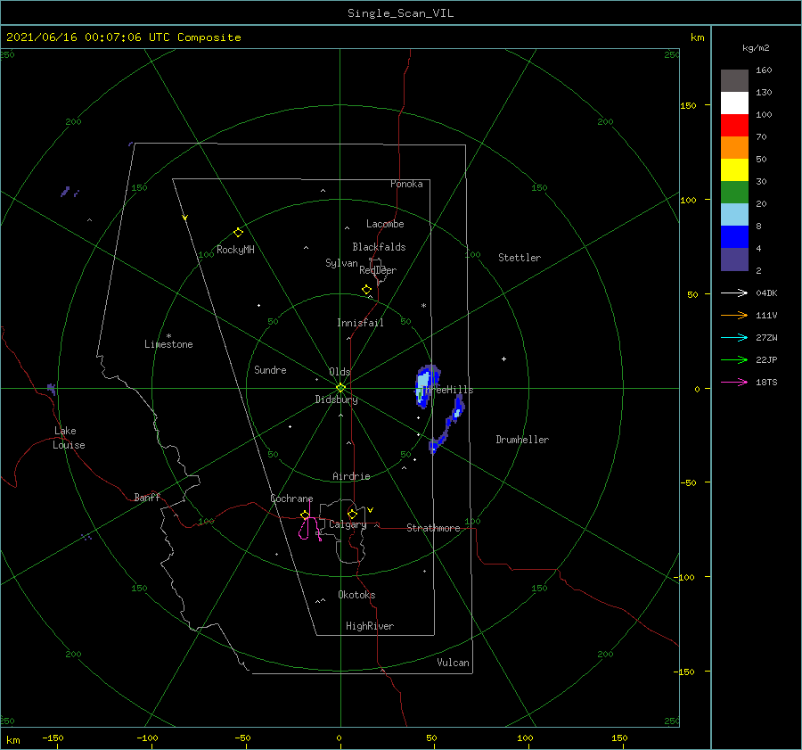Click the Didsbury town label
Viewport: 802px width, 750px height.
(336, 400)
